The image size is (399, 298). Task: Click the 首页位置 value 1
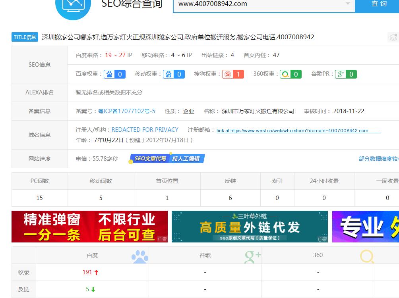(x=167, y=198)
